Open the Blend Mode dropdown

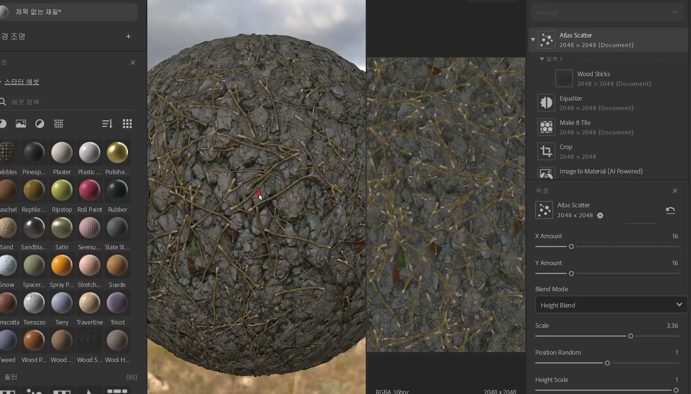pos(611,305)
